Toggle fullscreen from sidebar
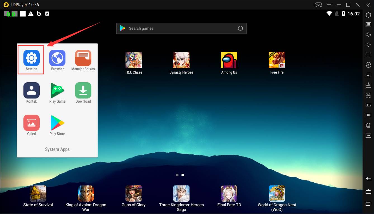Image resolution: width=374 pixels, height=214 pixels. pos(368,55)
